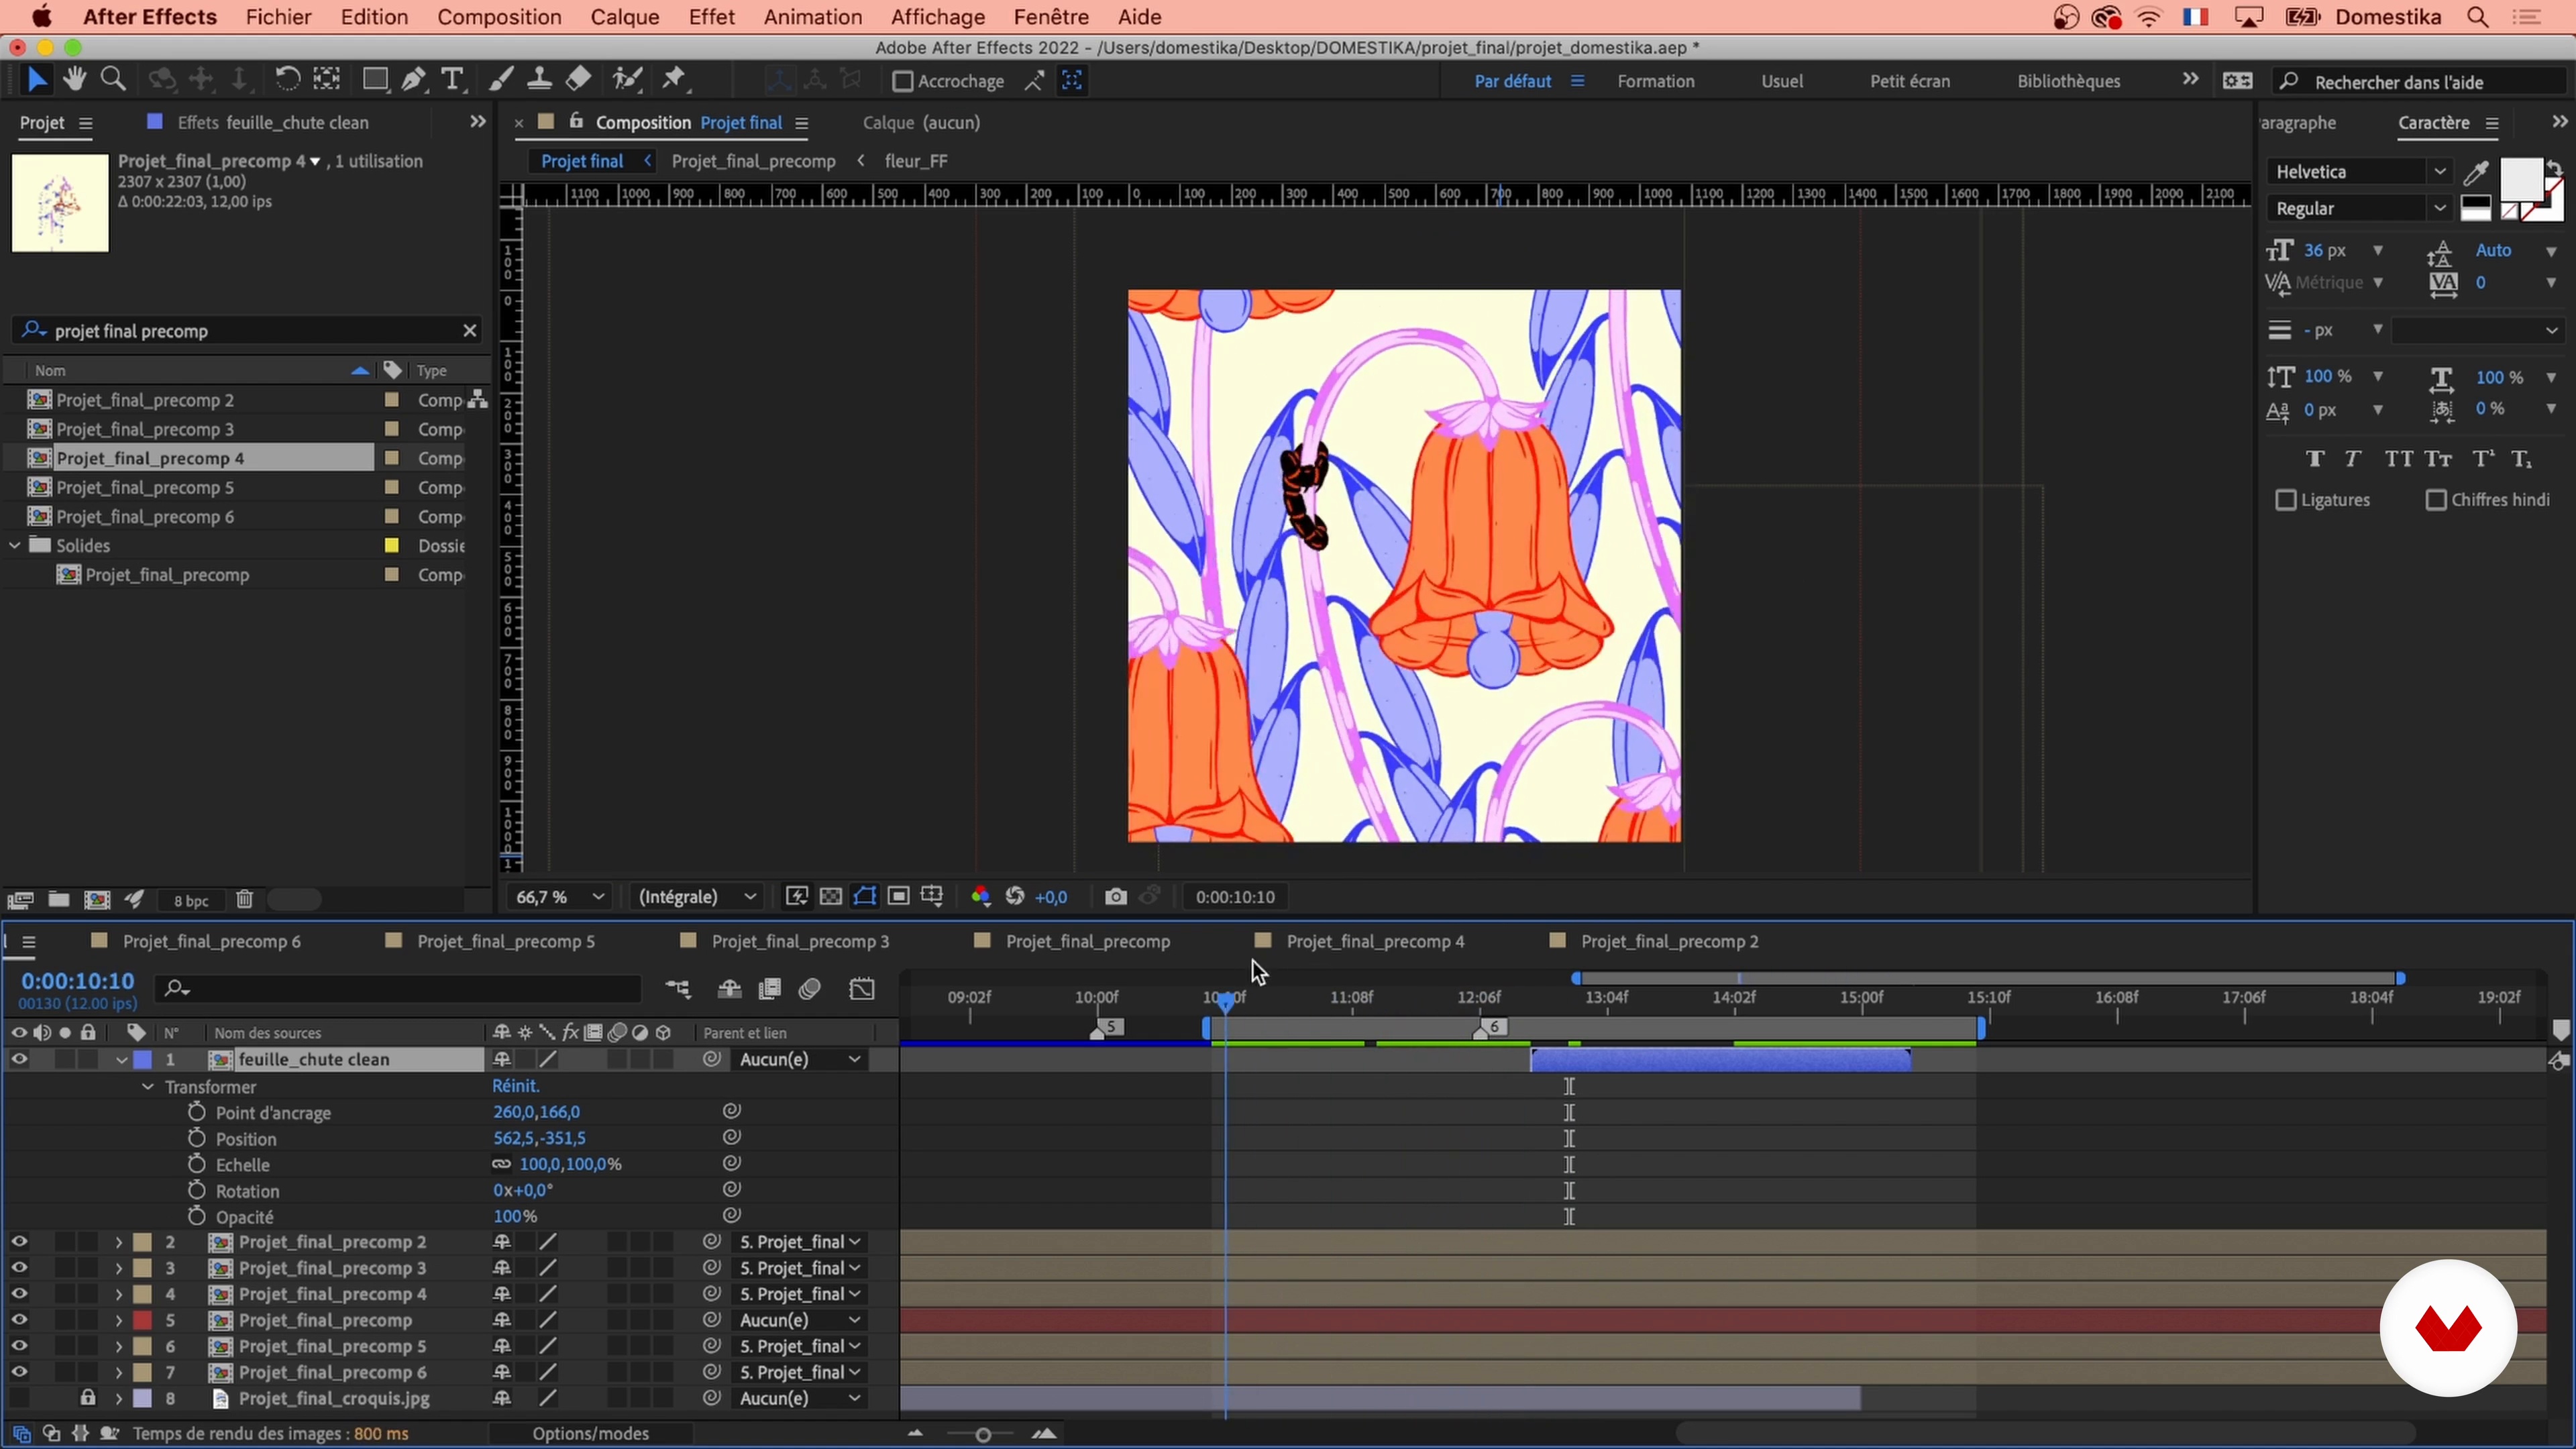Hide the feuille_chute clean layer
This screenshot has width=2576, height=1449.
tap(19, 1059)
